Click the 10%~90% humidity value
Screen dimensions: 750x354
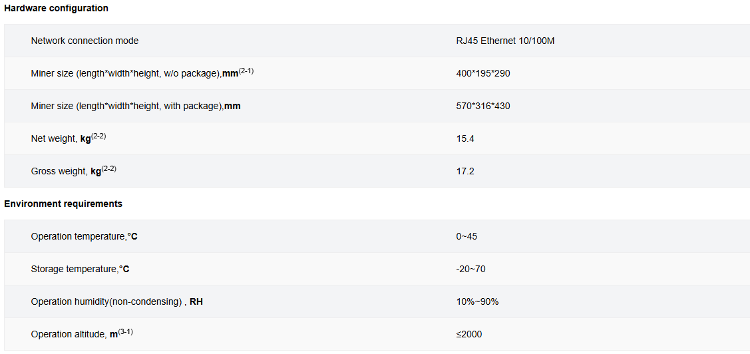(478, 302)
